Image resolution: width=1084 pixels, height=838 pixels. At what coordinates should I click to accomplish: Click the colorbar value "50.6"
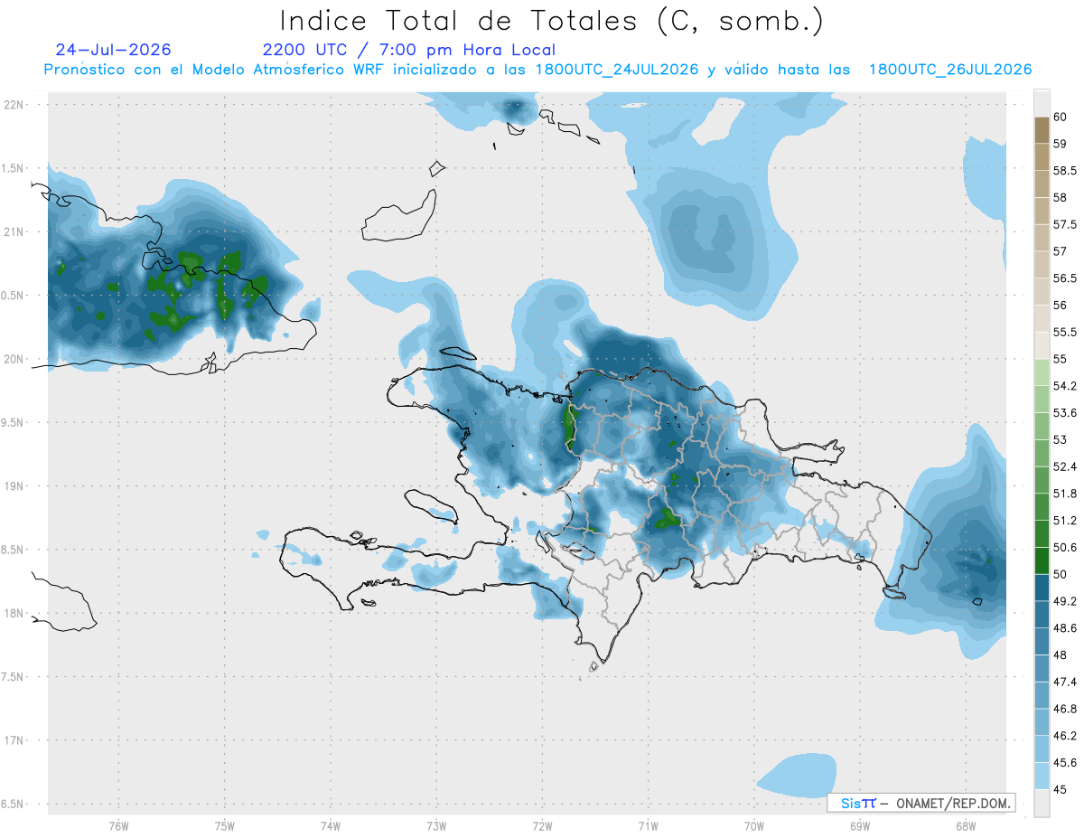pos(1065,548)
